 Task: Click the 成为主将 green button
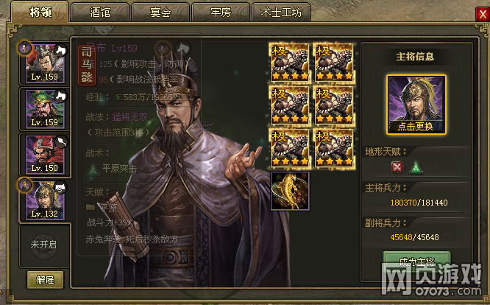tap(416, 262)
